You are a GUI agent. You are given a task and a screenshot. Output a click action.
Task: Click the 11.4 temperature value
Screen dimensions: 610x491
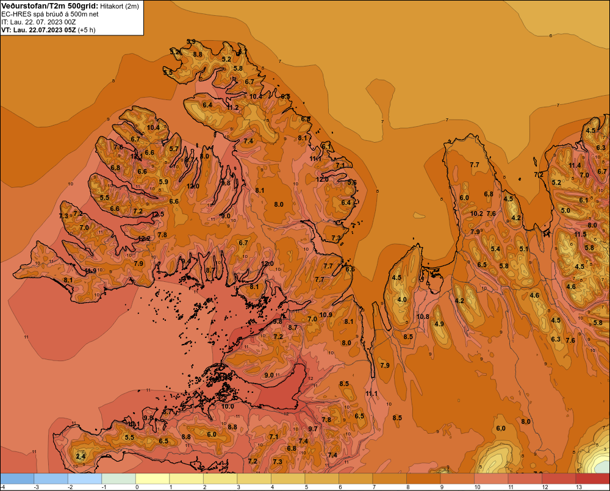[x=575, y=165]
